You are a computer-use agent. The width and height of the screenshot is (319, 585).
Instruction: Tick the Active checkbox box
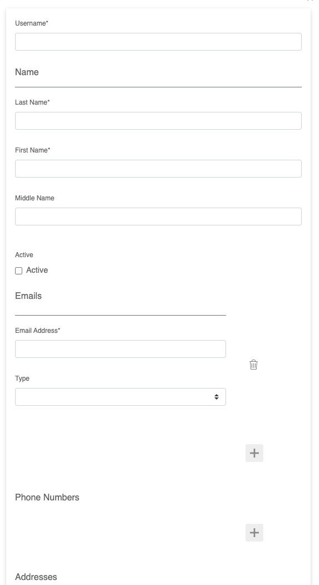click(x=19, y=271)
